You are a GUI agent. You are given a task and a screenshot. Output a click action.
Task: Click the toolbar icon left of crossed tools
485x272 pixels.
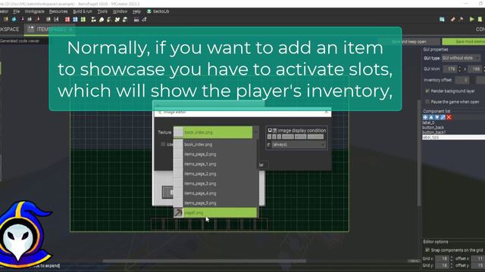(x=109, y=20)
